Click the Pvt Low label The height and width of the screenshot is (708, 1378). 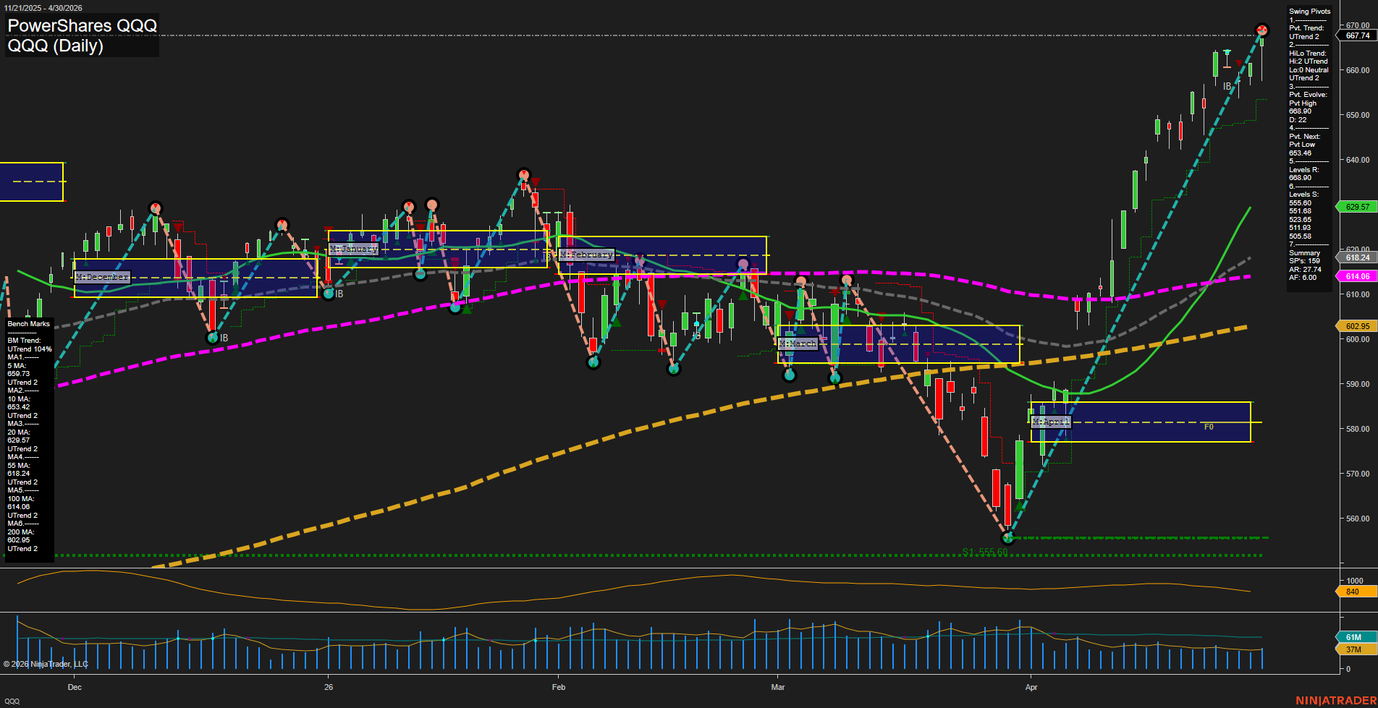tap(1302, 145)
